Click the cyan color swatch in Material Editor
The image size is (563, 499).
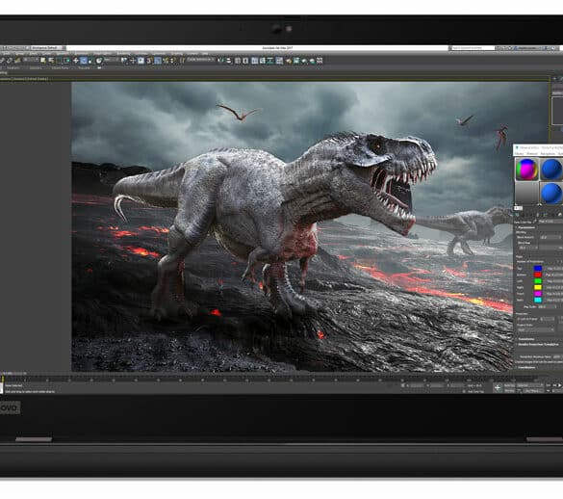[538, 301]
